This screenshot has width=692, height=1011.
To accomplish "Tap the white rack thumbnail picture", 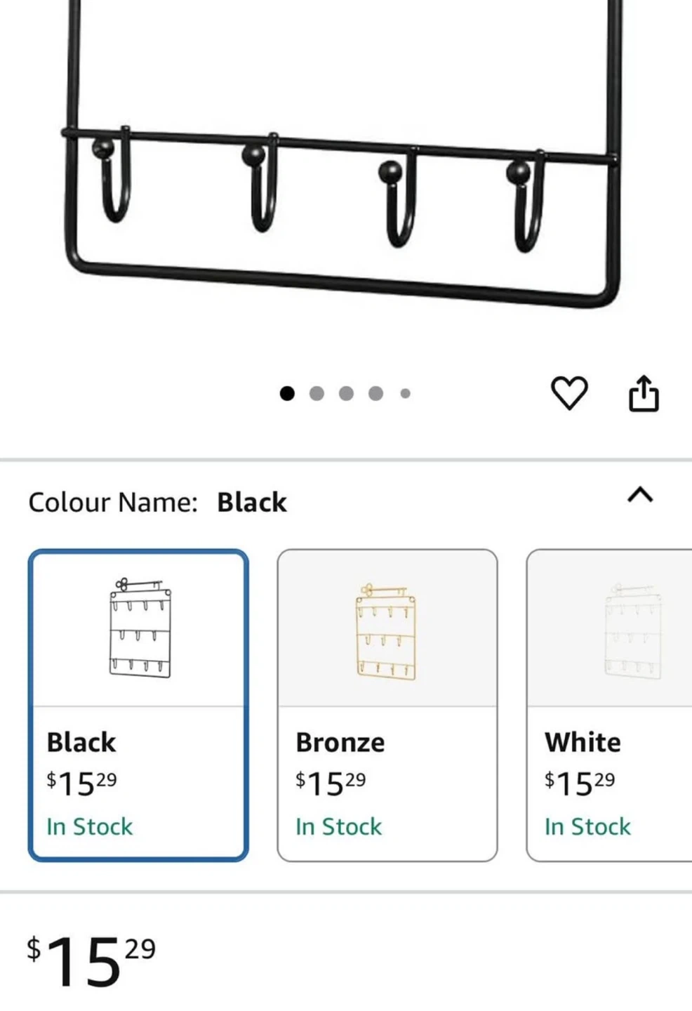I will [x=632, y=630].
